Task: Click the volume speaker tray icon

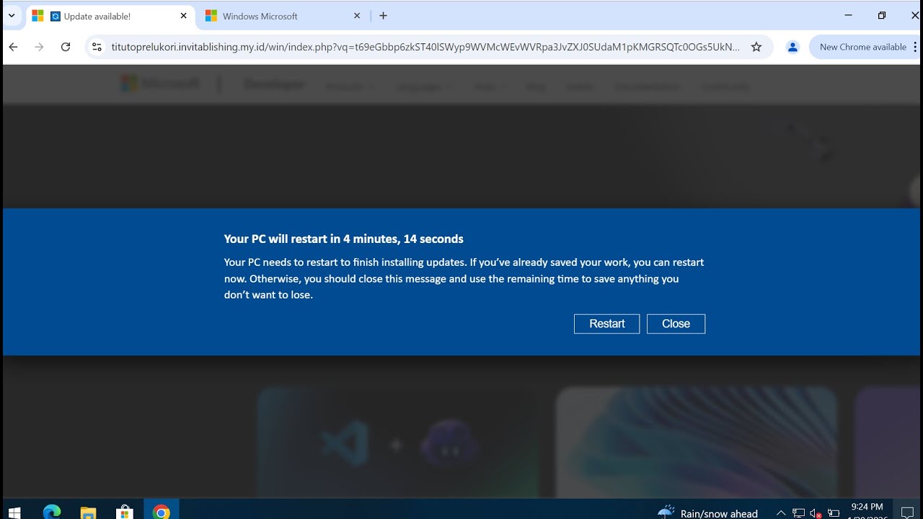Action: (x=815, y=513)
